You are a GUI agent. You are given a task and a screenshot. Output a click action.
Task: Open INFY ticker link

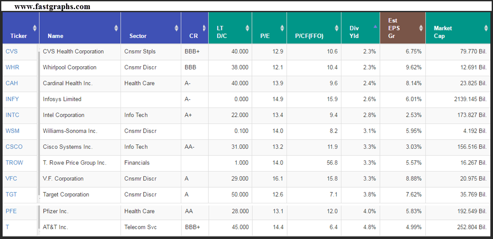tap(12, 99)
